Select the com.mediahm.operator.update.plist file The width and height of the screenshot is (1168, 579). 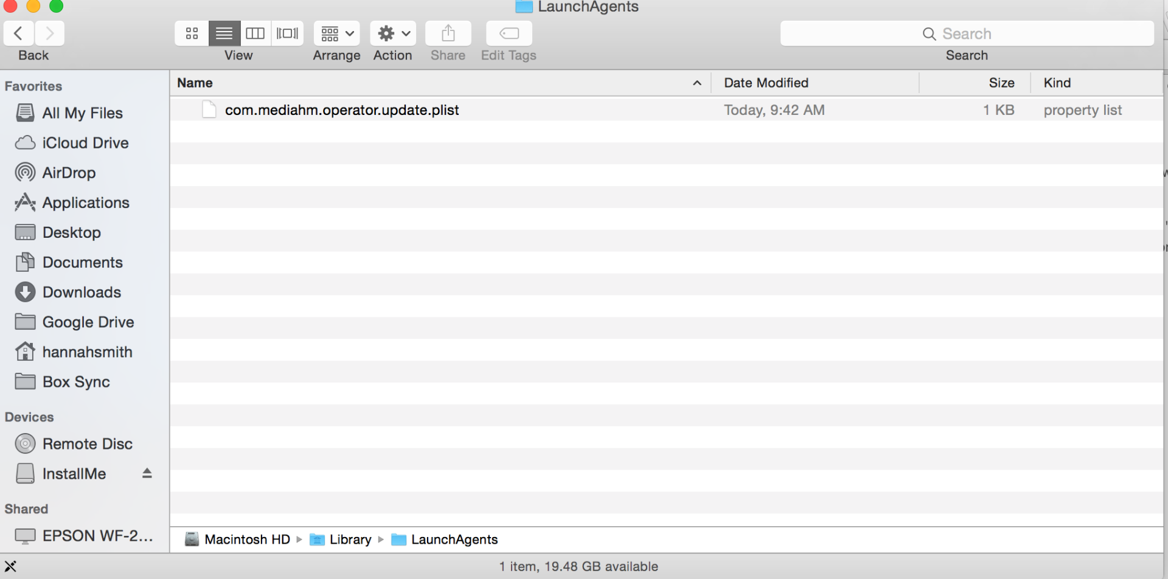point(341,110)
